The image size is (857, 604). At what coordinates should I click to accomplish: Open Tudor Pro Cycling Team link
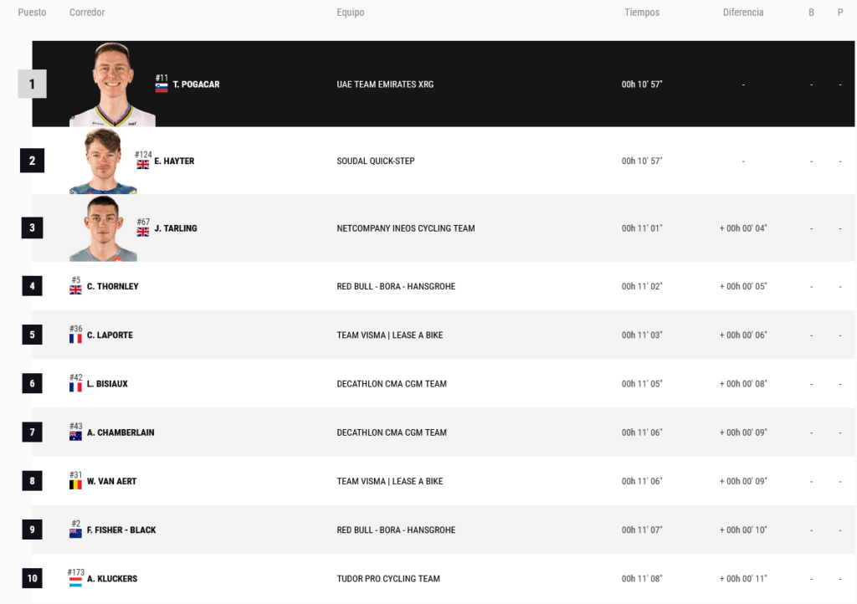pyautogui.click(x=388, y=578)
